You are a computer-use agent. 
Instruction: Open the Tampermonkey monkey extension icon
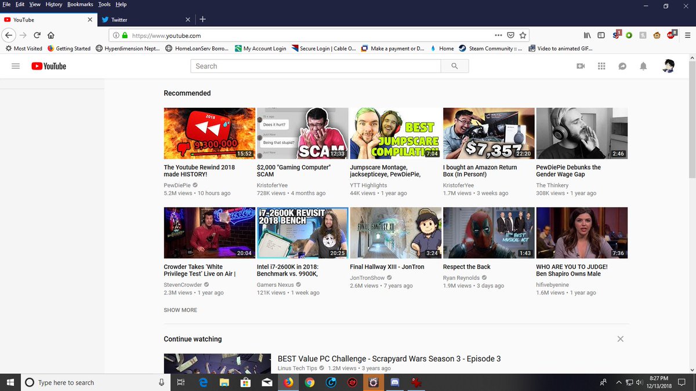point(657,35)
